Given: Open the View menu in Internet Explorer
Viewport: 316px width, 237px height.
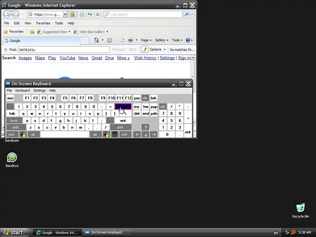Looking at the screenshot, I should tap(28, 23).
